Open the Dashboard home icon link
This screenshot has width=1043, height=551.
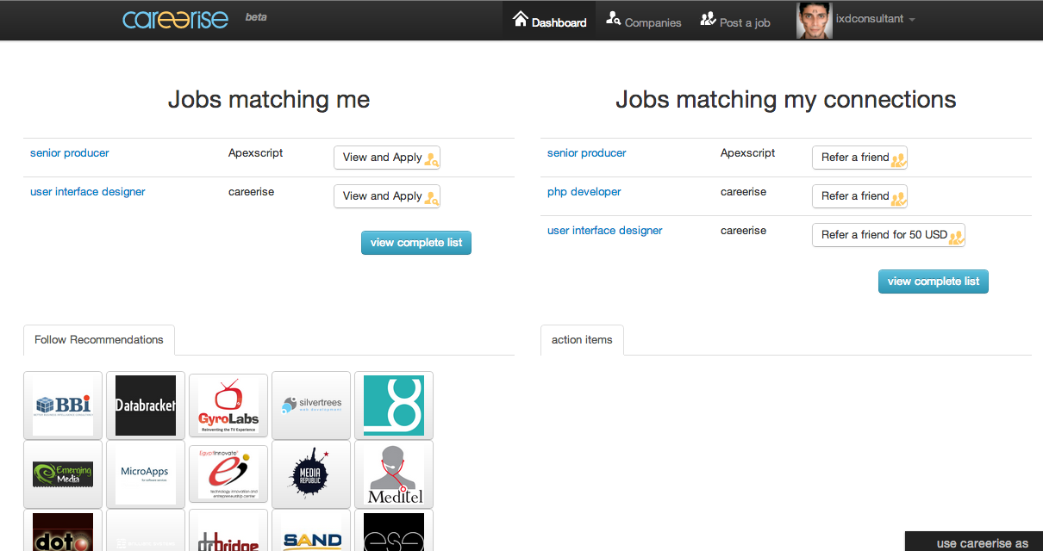[x=549, y=21]
